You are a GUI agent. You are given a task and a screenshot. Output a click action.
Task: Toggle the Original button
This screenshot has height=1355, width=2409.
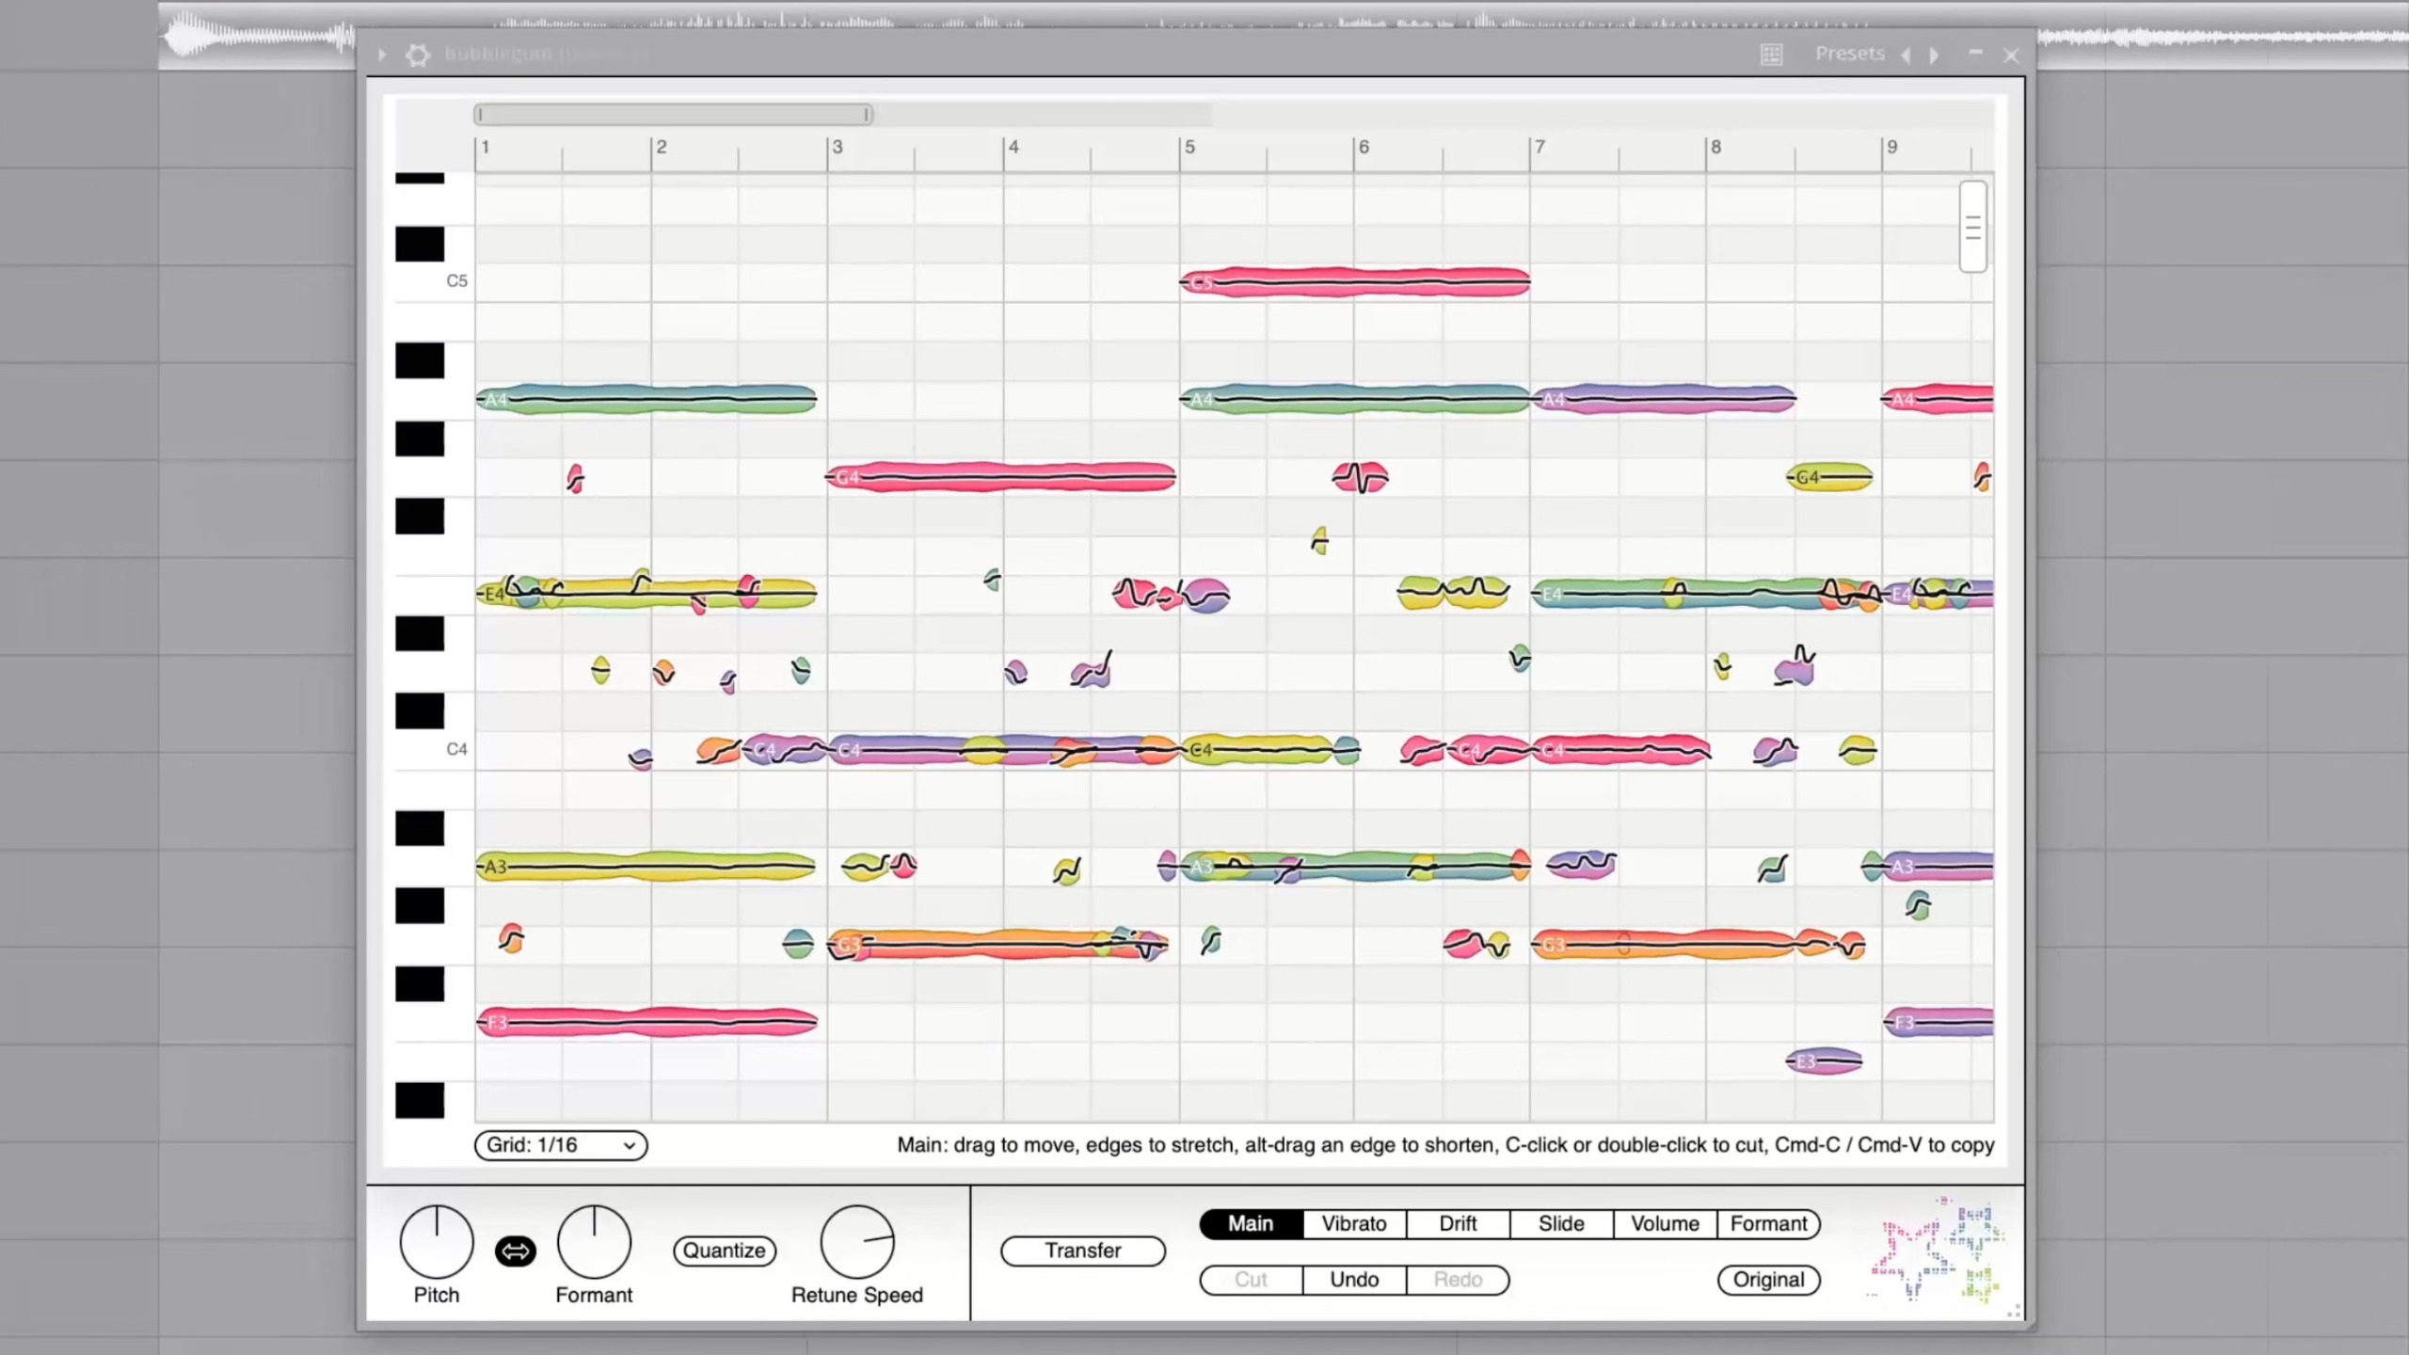coord(1768,1280)
